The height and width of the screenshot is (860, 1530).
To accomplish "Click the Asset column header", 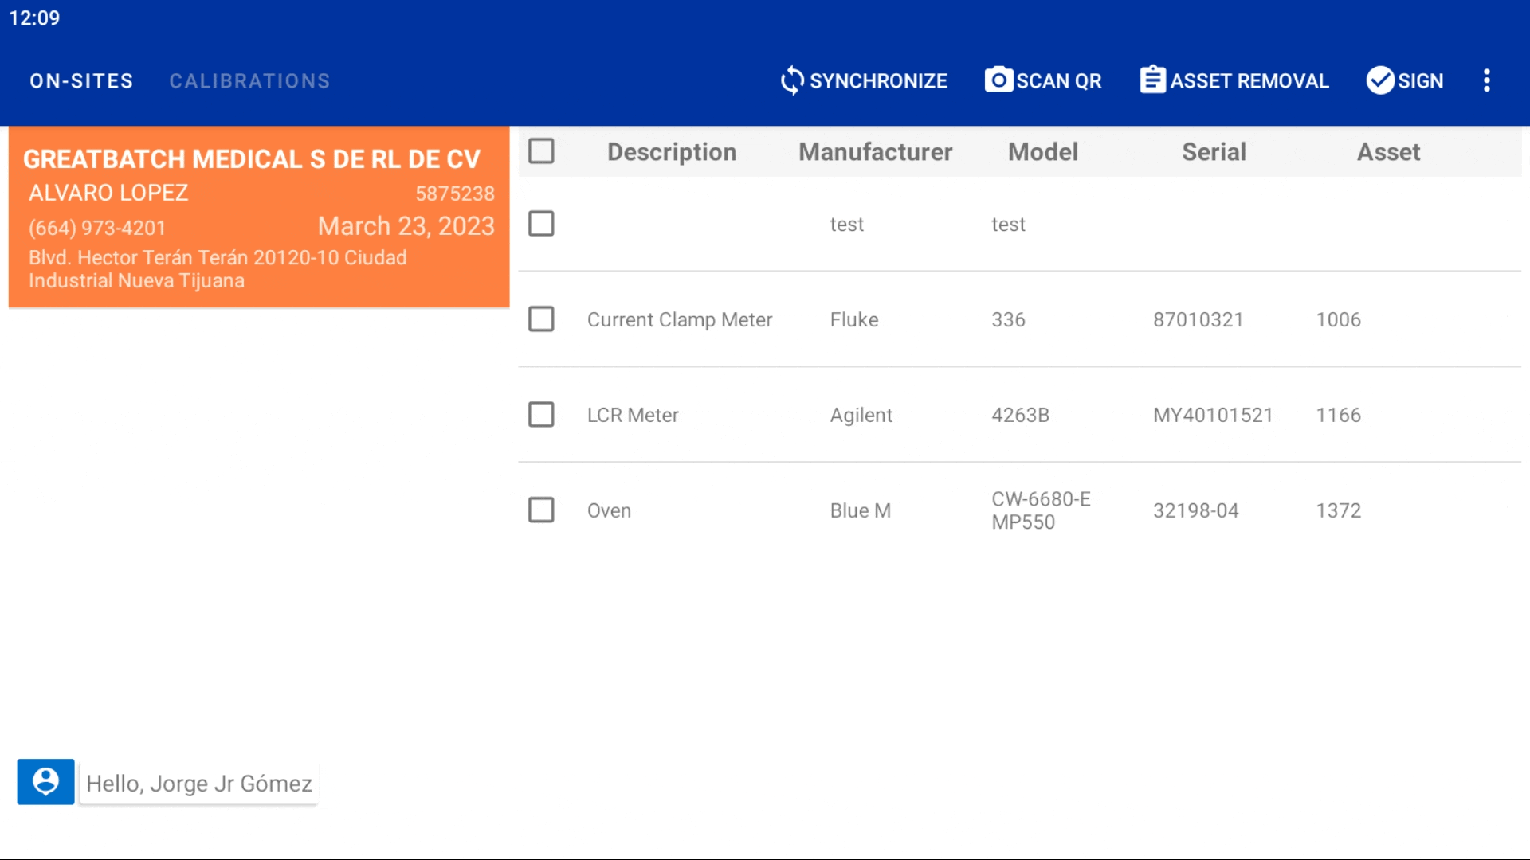I will [1389, 152].
